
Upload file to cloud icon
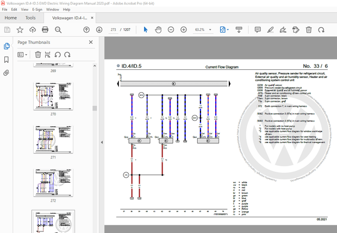click(33, 30)
